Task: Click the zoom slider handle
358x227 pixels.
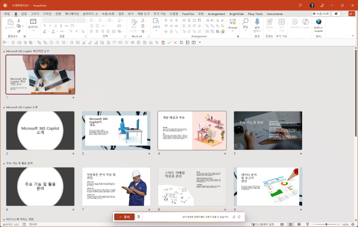Action: (x=326, y=225)
